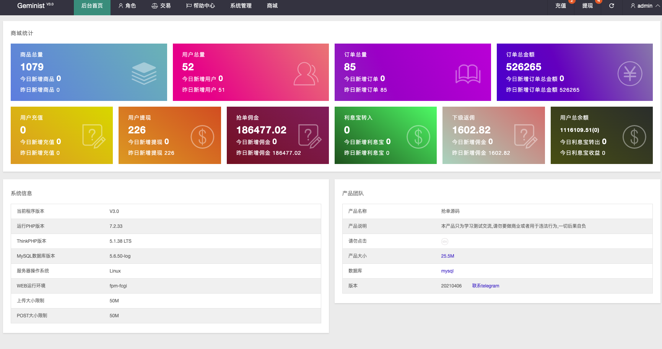The height and width of the screenshot is (349, 662).
Task: Open the 帮助中心 menu
Action: 200,6
